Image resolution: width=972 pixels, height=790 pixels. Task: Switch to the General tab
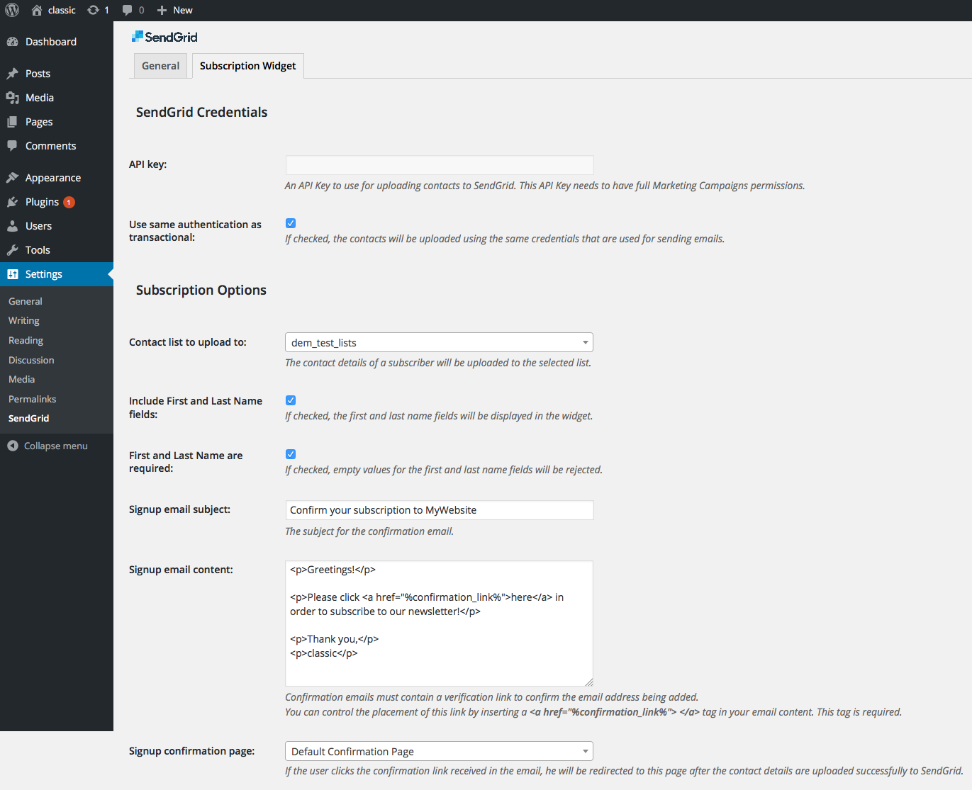click(x=160, y=66)
